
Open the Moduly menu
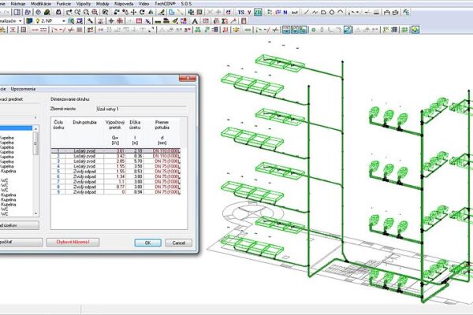101,4
